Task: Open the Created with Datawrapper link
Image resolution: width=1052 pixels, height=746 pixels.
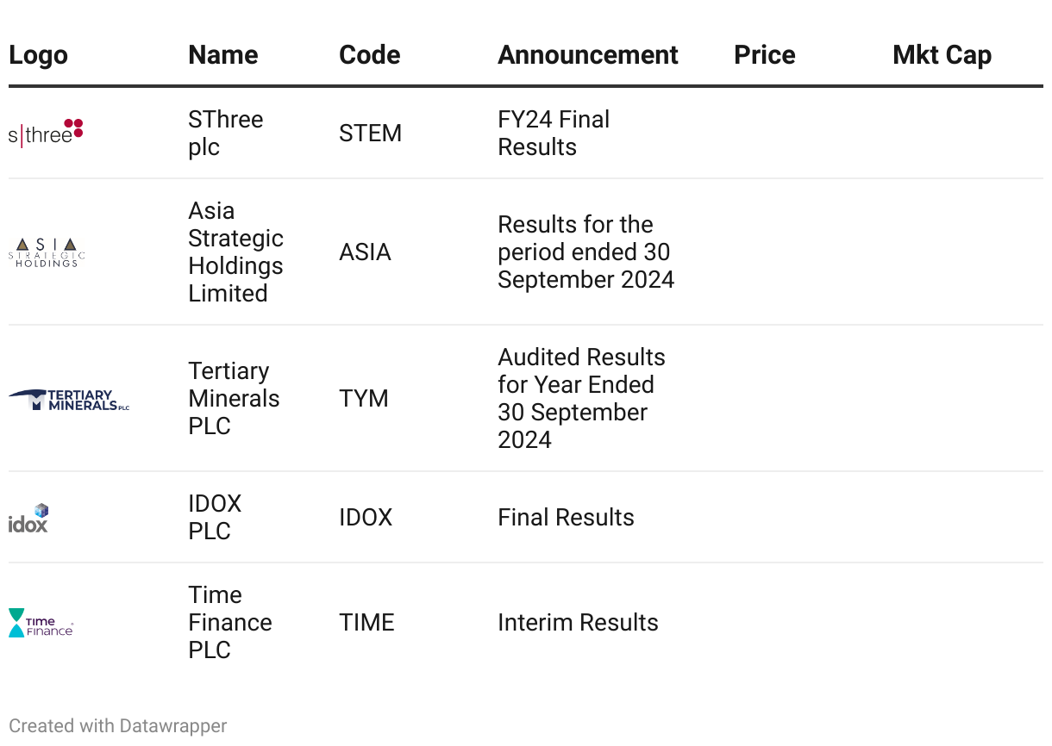Action: click(117, 726)
